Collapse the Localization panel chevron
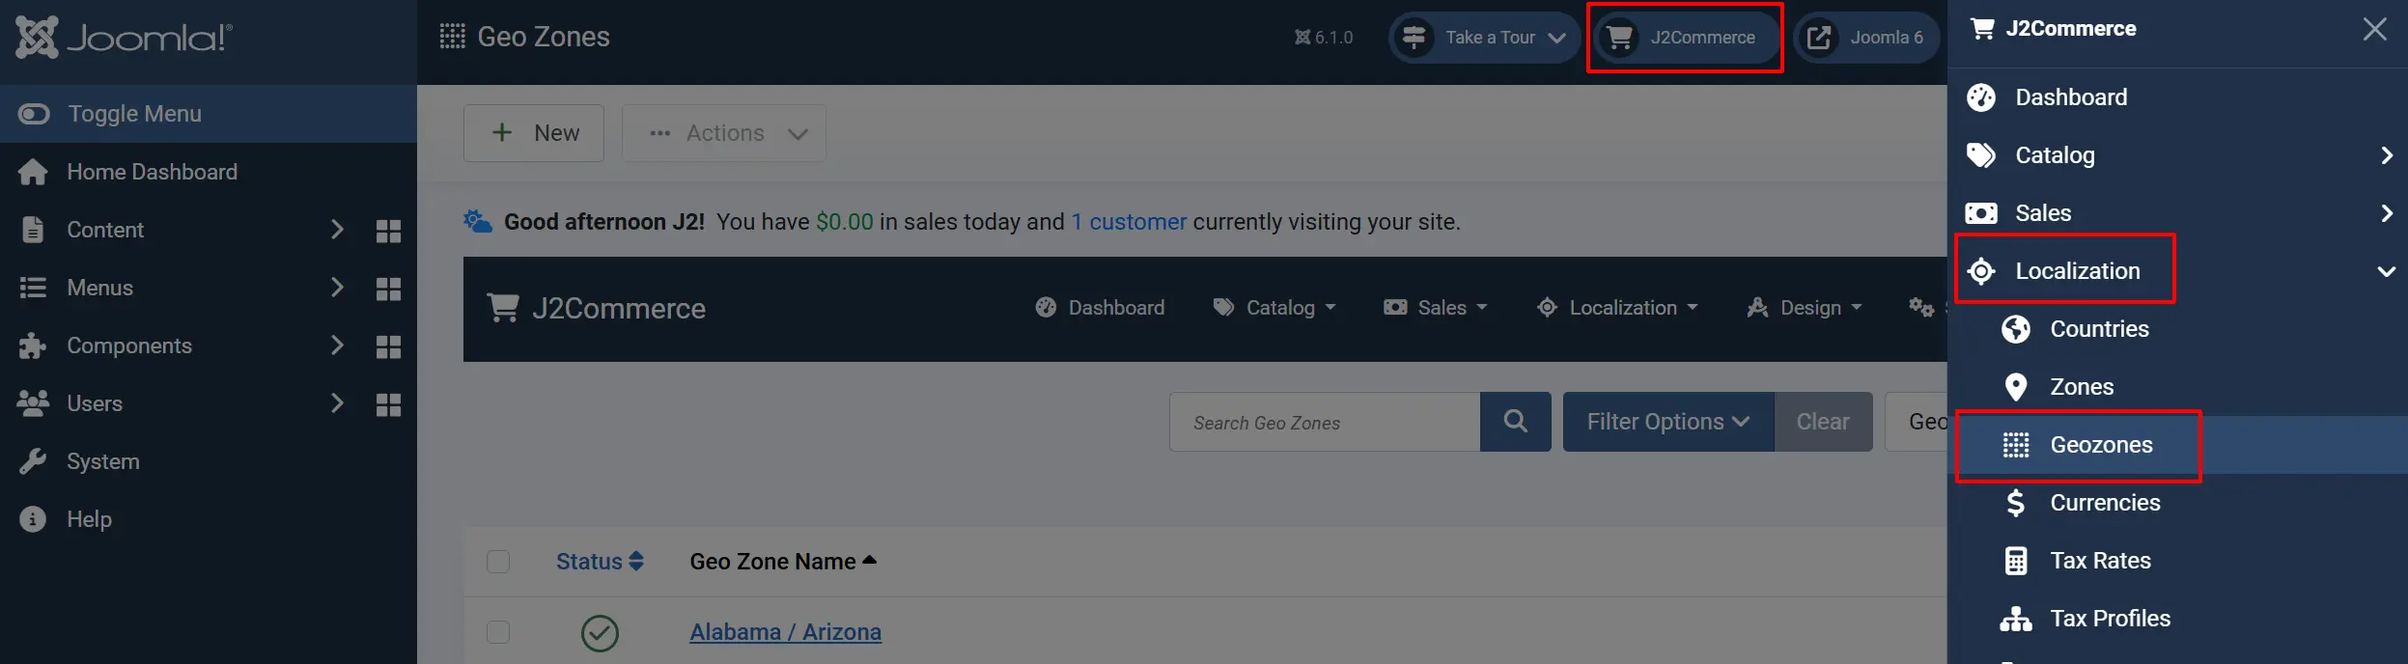 tap(2387, 271)
